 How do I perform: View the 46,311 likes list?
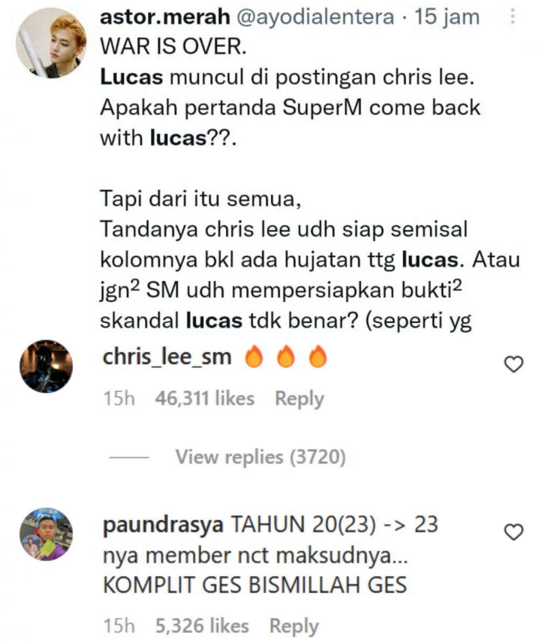204,398
